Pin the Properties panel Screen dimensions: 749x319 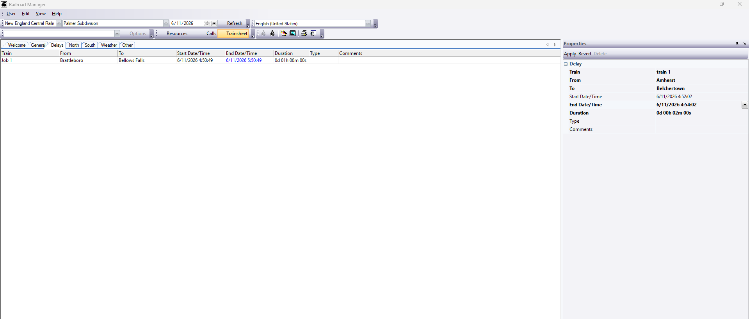tap(737, 44)
